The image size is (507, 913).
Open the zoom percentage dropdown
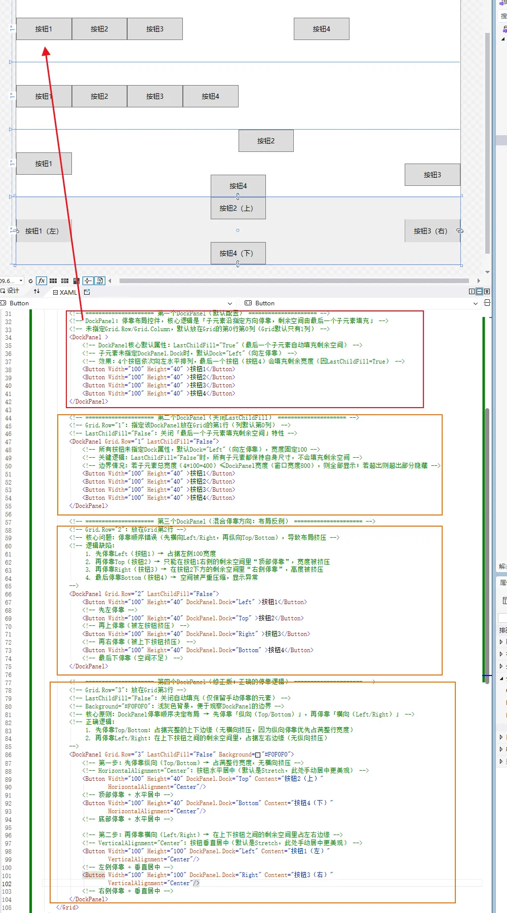(21, 281)
